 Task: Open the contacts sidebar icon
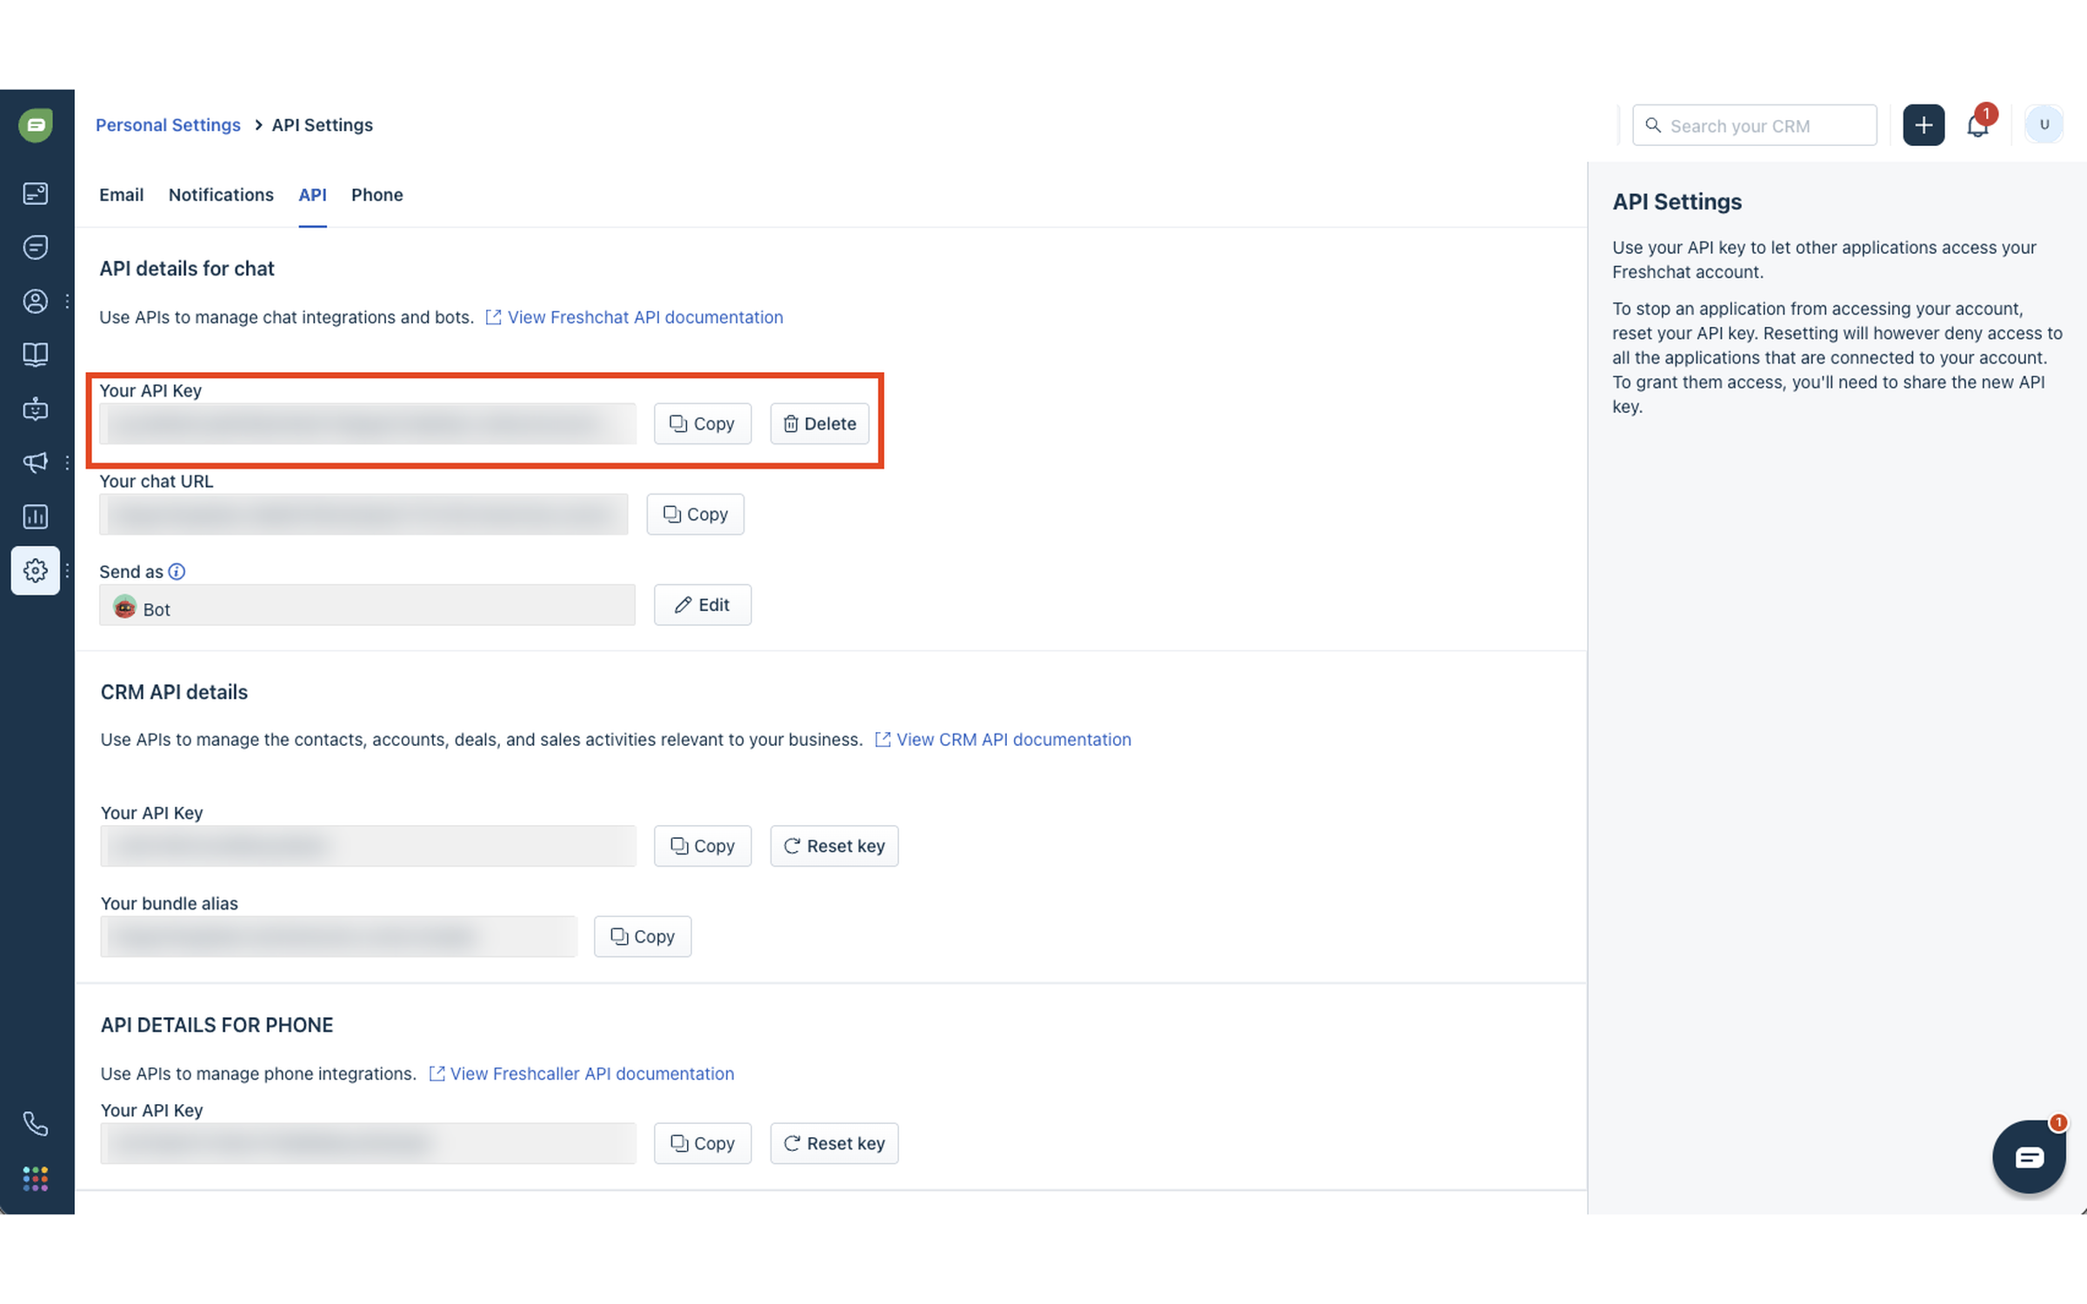point(36,301)
